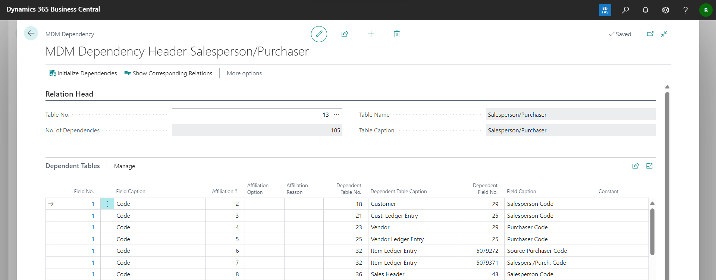Screen dimensions: 716x280
Task: Click the Dependent Tables list scrollbar
Action: coord(652,232)
